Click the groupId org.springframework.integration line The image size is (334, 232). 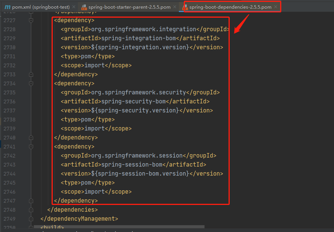click(145, 29)
